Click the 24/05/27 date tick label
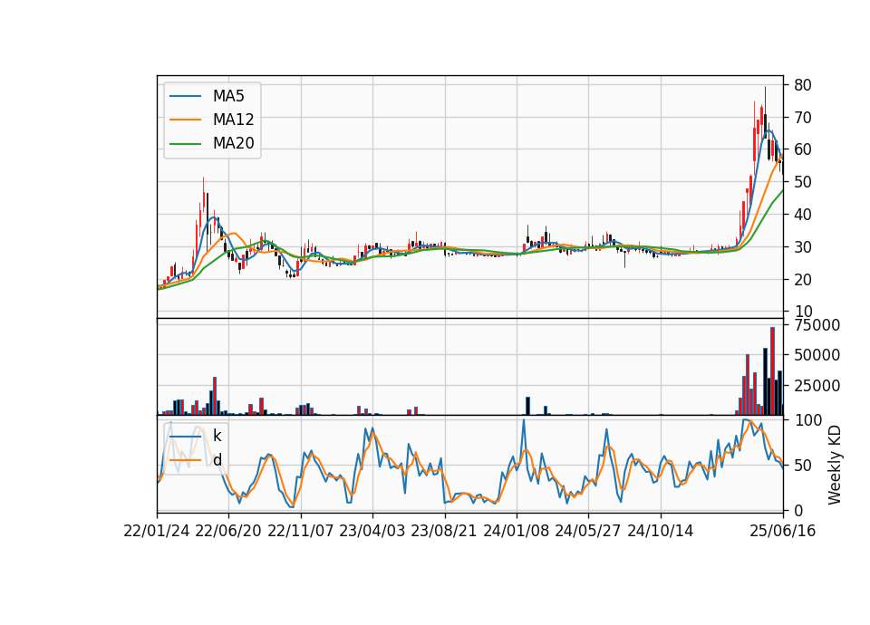Viewport: 870px width, 625px height. [x=588, y=531]
